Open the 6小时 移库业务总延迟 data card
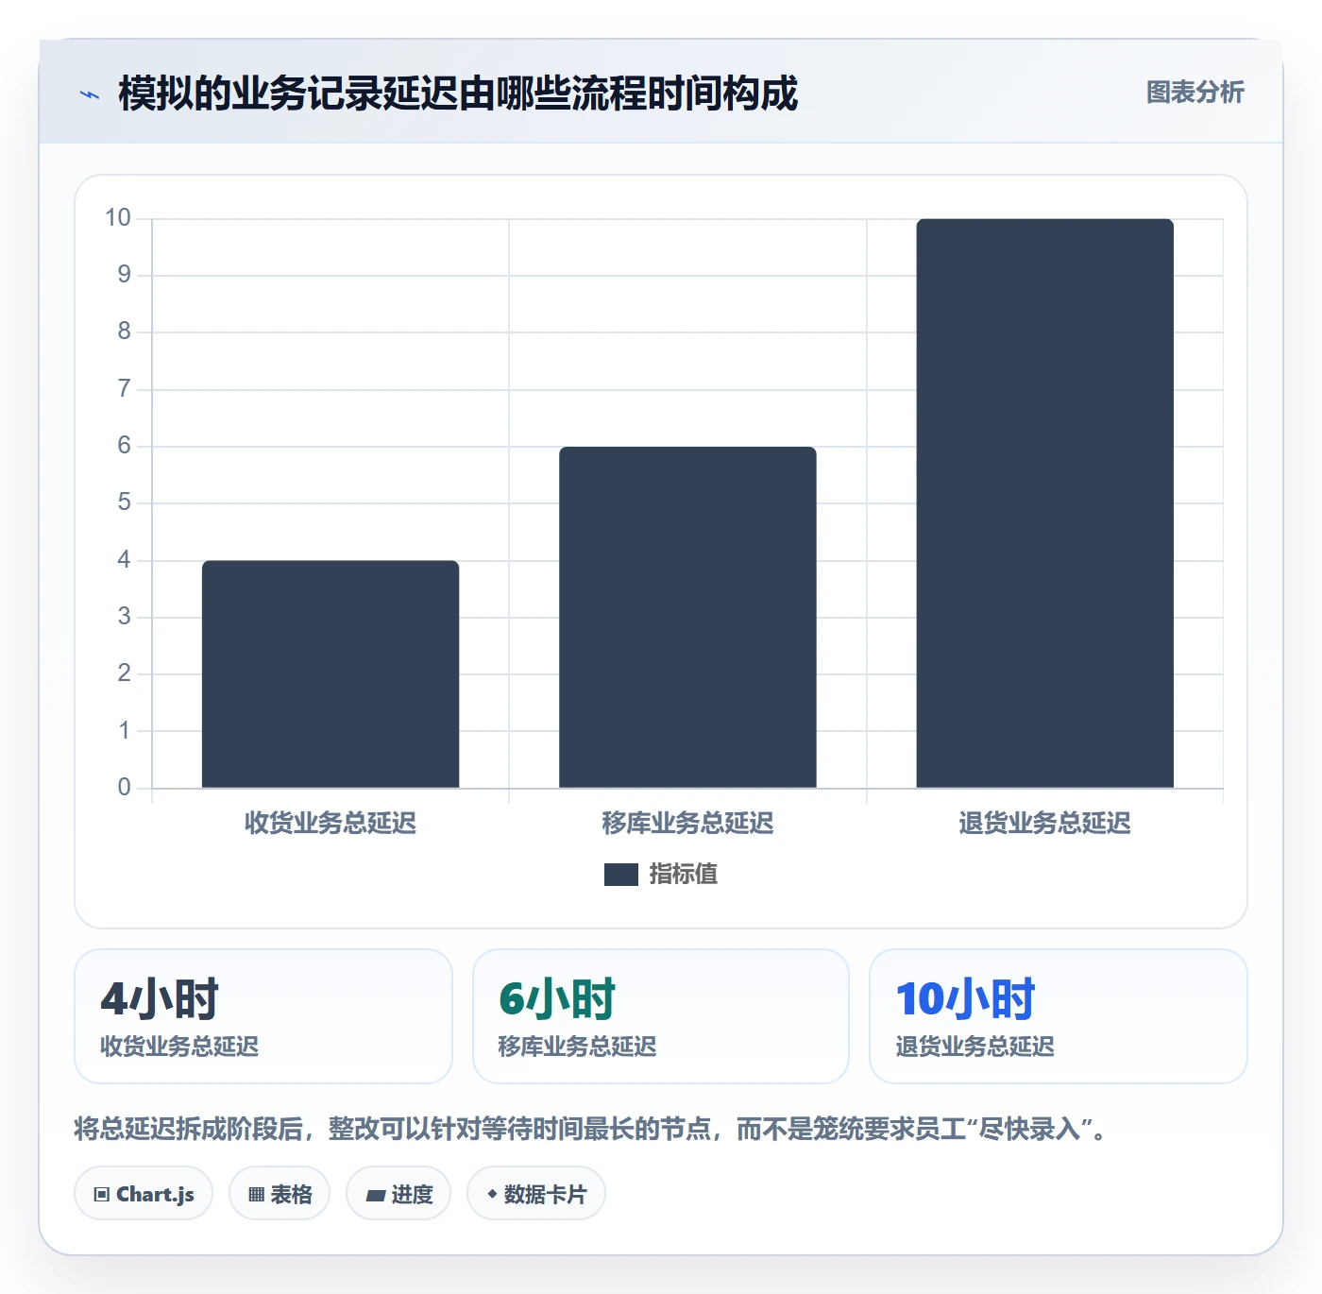The image size is (1322, 1294). (x=661, y=1016)
